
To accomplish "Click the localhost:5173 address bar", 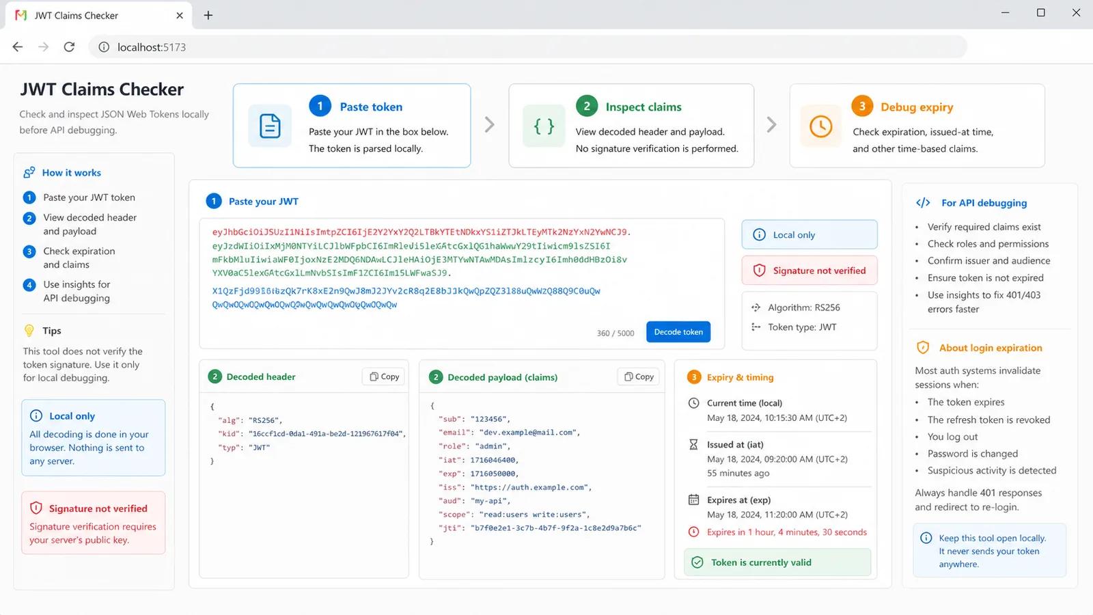I will (x=527, y=47).
